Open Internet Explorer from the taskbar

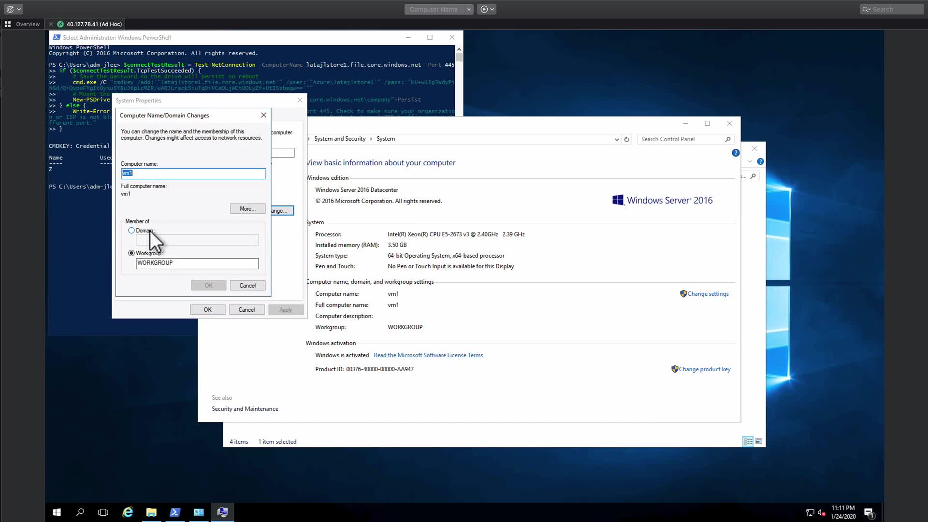point(128,512)
